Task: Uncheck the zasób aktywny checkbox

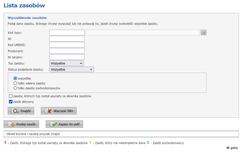Action: (11, 102)
